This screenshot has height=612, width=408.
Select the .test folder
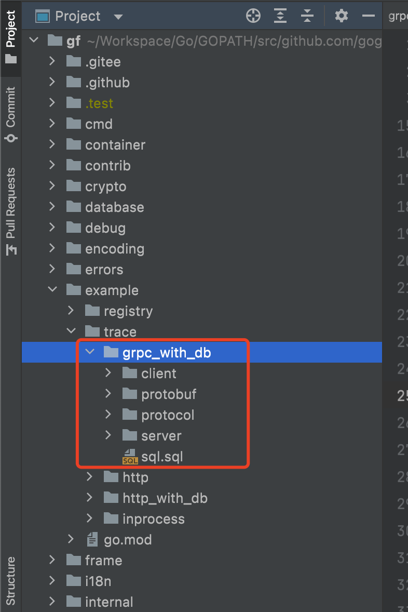99,103
